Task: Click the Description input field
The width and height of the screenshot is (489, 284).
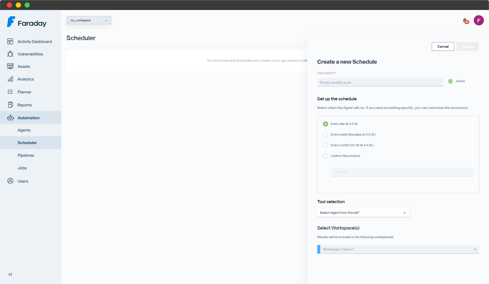Action: (x=380, y=83)
